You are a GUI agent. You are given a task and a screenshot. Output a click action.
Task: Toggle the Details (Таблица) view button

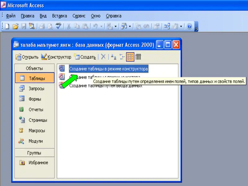[x=138, y=57]
